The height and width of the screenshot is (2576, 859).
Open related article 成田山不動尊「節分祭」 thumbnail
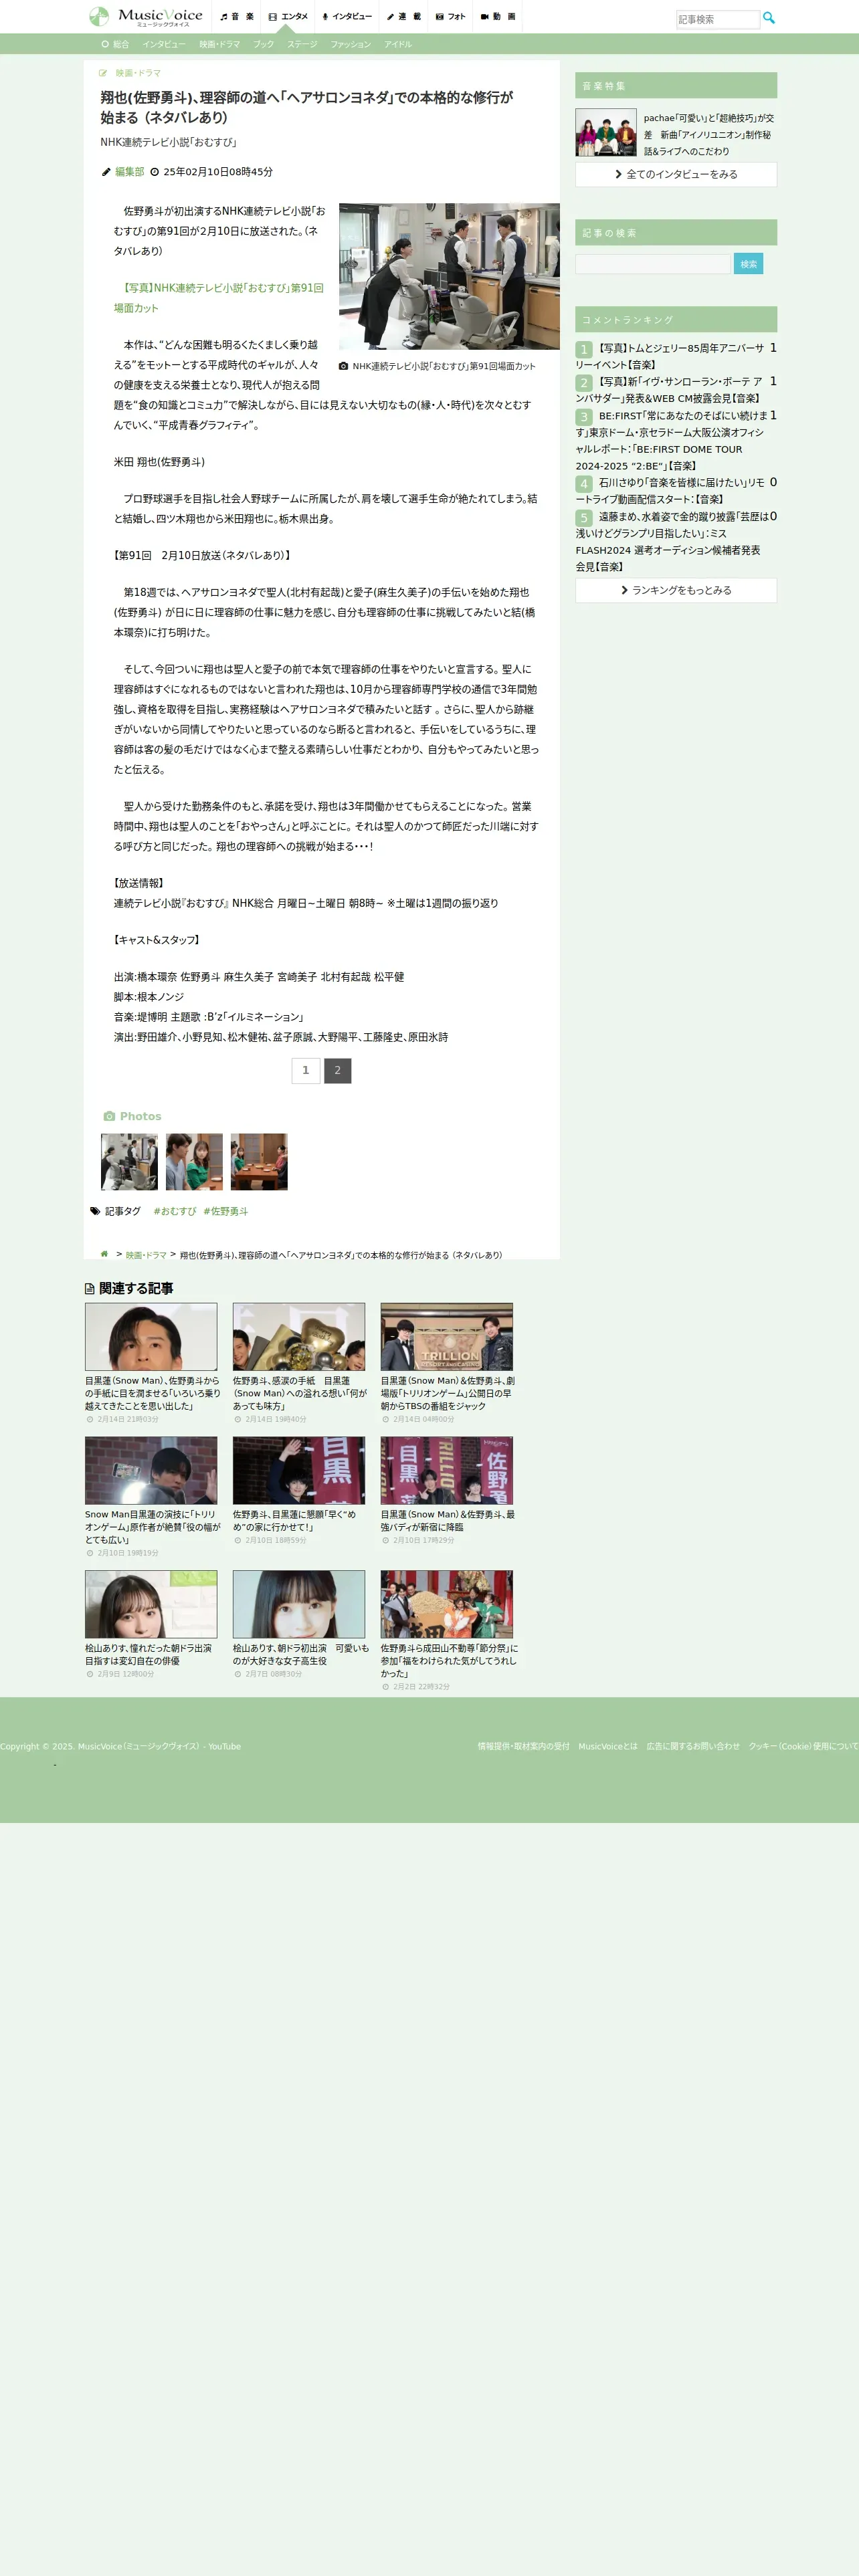tap(446, 1604)
